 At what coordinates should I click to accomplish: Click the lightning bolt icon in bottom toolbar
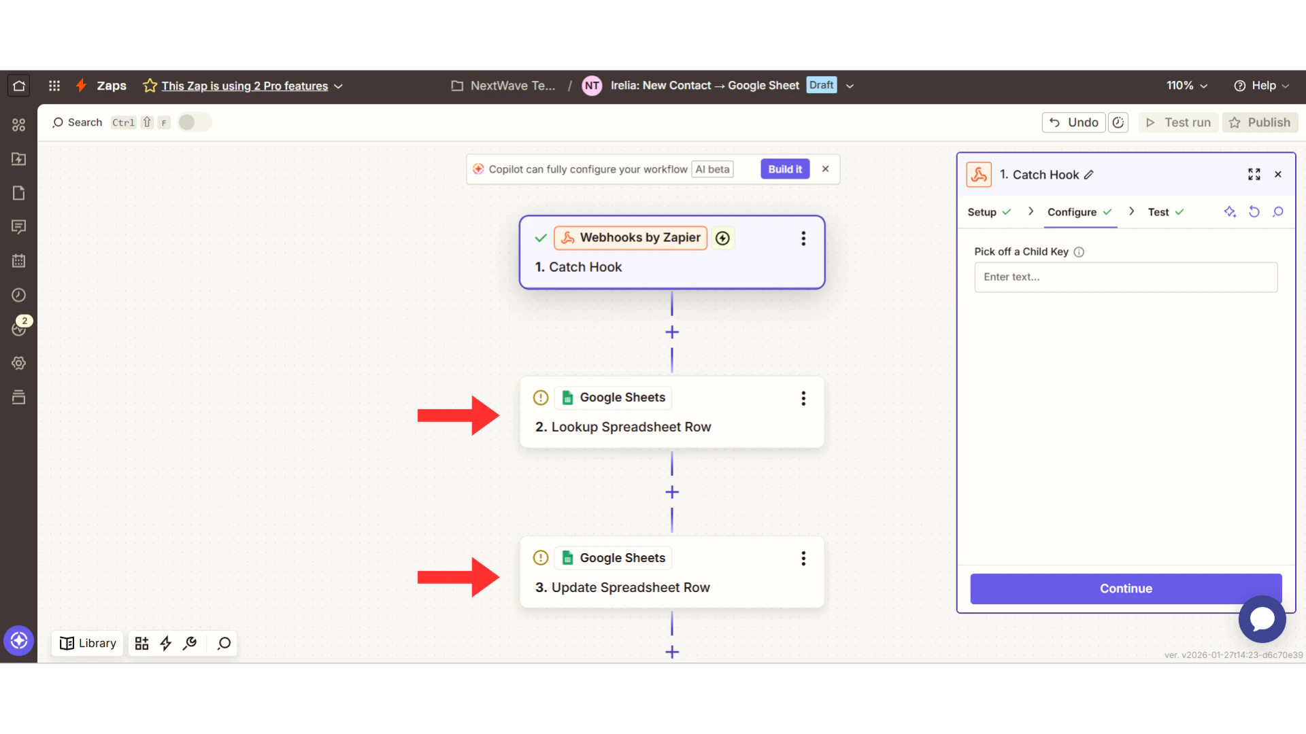click(165, 643)
